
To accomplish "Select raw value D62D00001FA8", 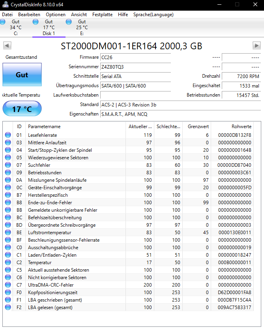I will 234,293.
